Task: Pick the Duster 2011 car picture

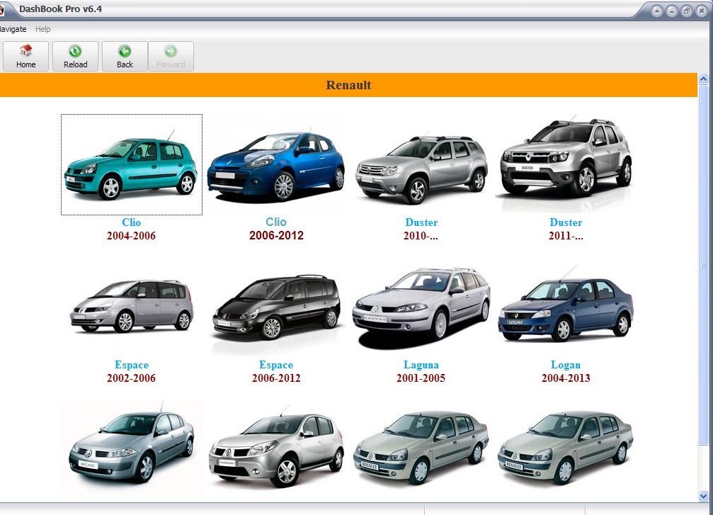Action: (566, 163)
